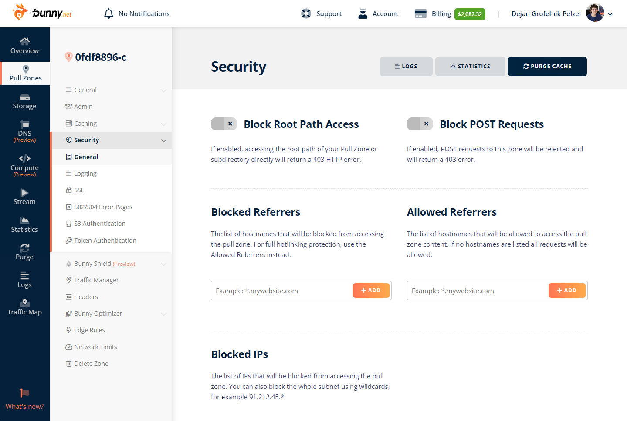
Task: Click the Dejan Grofelnik Pelzel name
Action: click(x=546, y=14)
